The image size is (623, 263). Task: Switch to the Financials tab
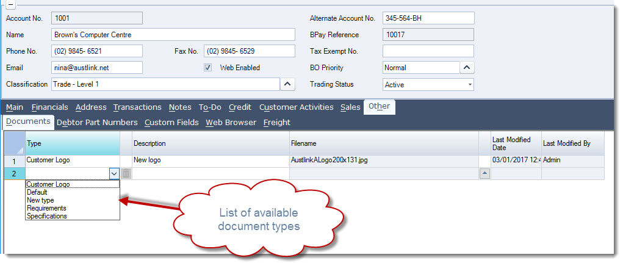point(49,107)
